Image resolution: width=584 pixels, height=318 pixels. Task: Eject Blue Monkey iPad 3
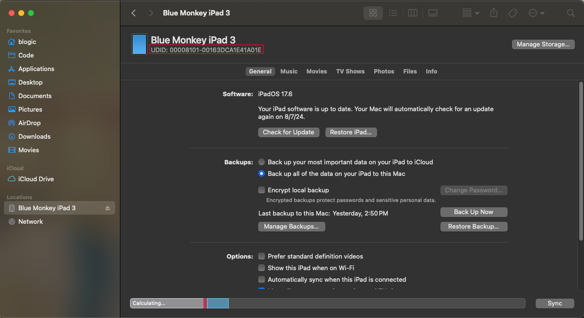coord(108,208)
